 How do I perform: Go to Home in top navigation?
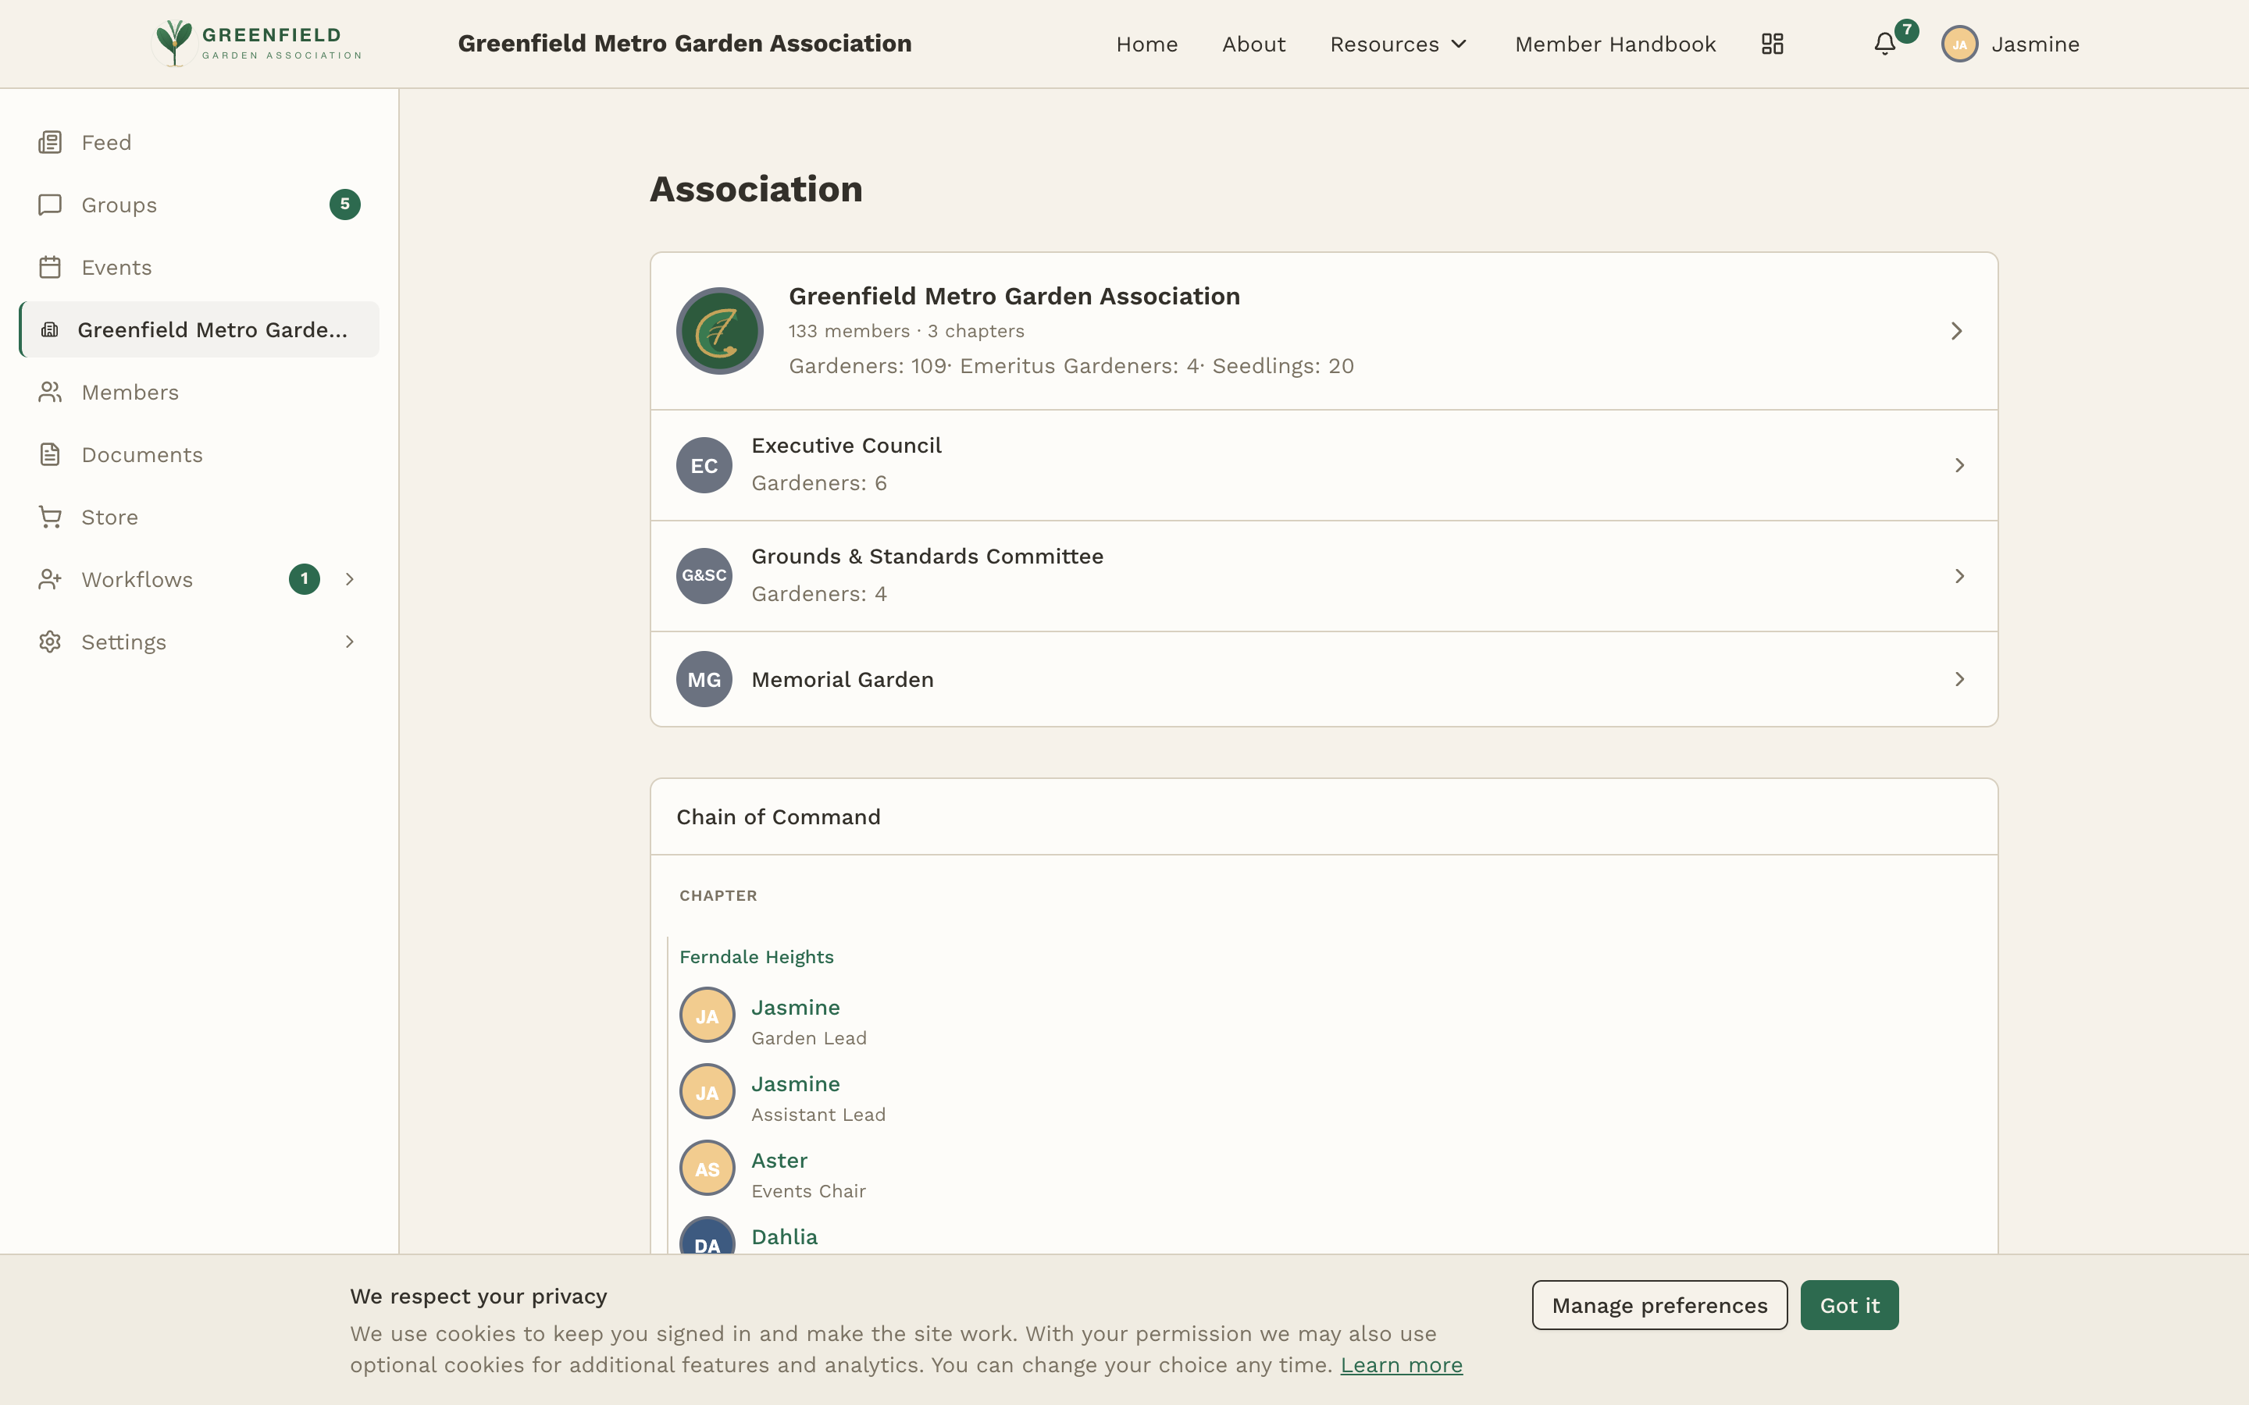click(1147, 44)
